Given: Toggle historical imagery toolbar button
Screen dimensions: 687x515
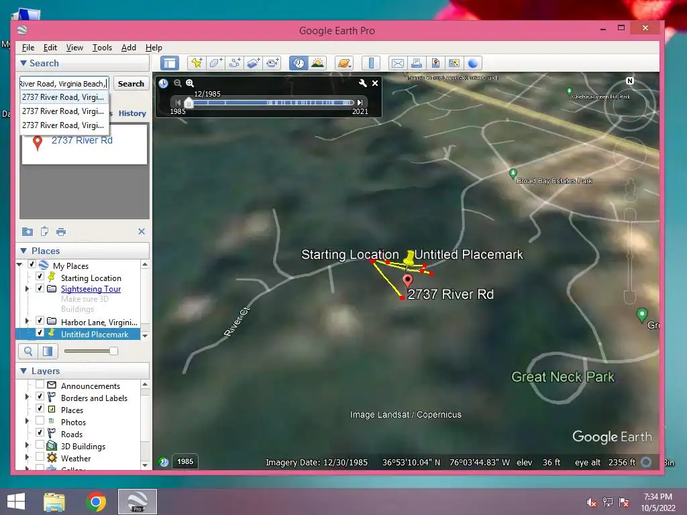Looking at the screenshot, I should pos(299,63).
